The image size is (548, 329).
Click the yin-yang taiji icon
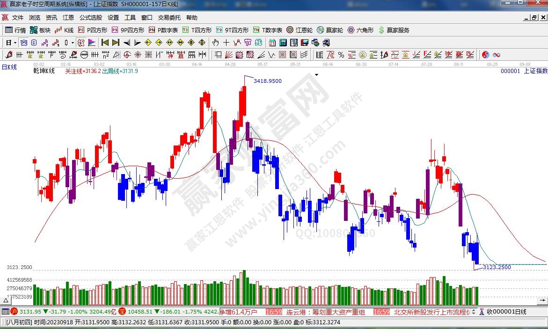tap(485, 55)
